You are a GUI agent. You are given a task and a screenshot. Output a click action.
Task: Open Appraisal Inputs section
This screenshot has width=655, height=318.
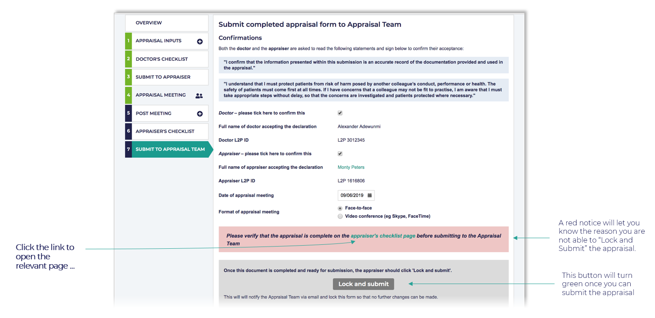click(x=159, y=41)
